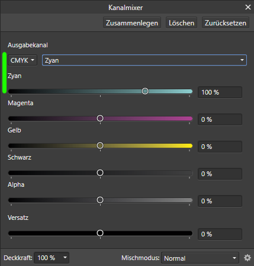This screenshot has width=254, height=266.
Task: Click the Zusammenlegen button
Action: click(132, 23)
